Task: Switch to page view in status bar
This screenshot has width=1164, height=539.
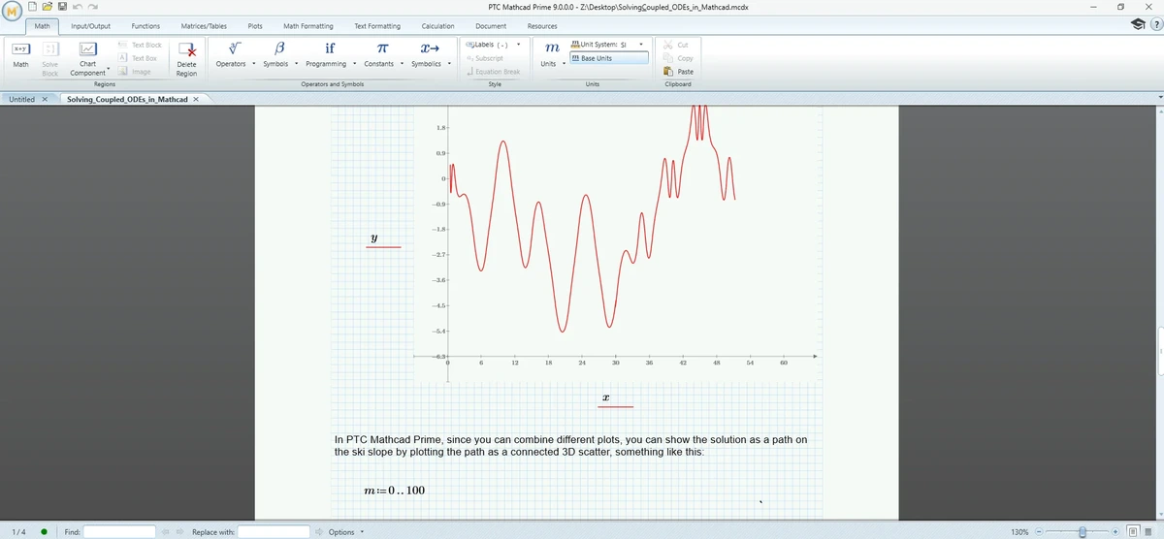Action: point(1132,531)
